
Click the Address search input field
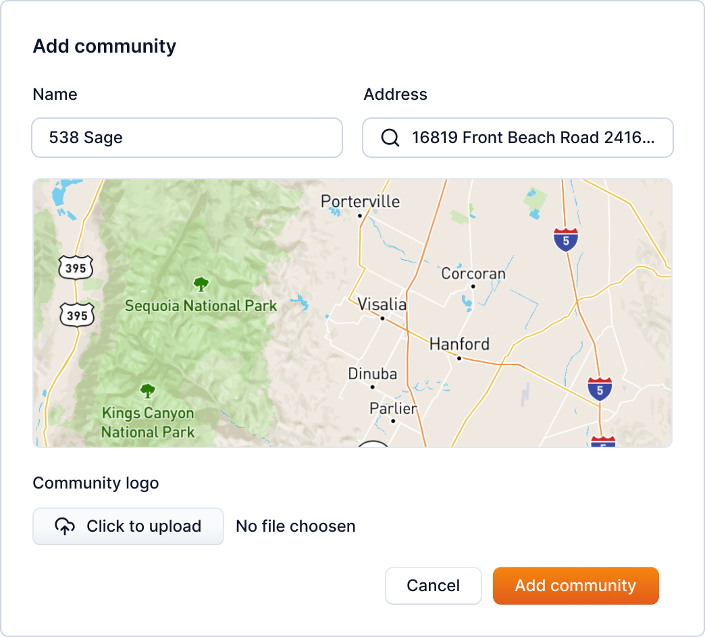coord(532,138)
